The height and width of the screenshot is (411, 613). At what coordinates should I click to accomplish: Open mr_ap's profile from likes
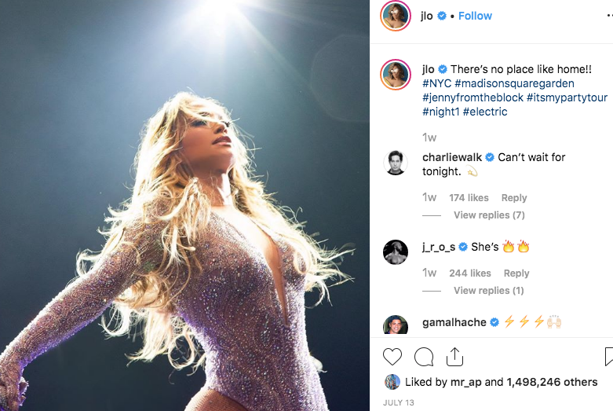pos(465,382)
